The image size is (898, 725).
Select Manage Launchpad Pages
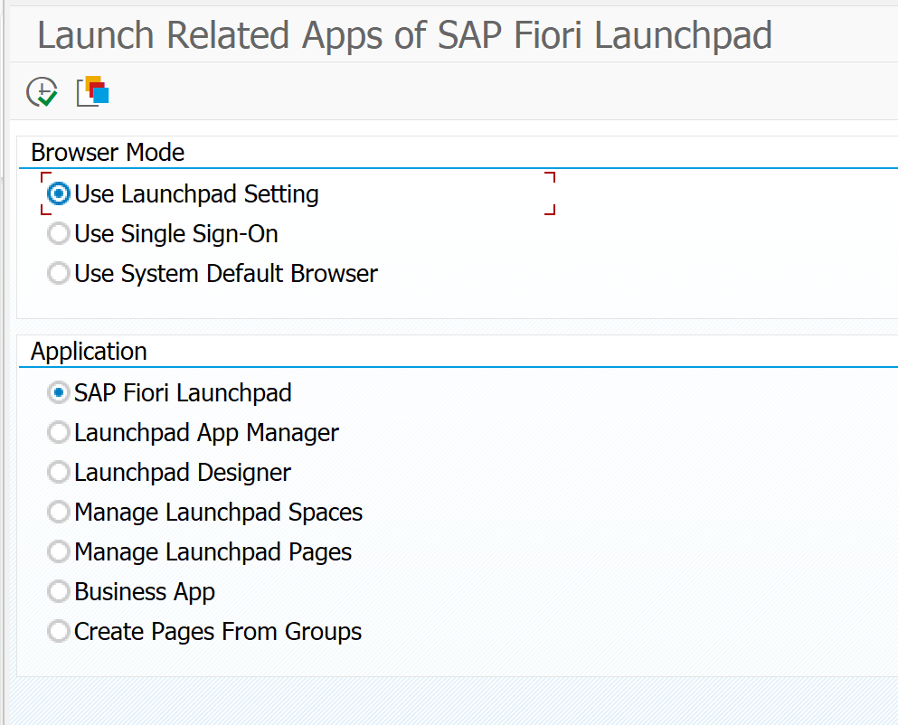[57, 551]
